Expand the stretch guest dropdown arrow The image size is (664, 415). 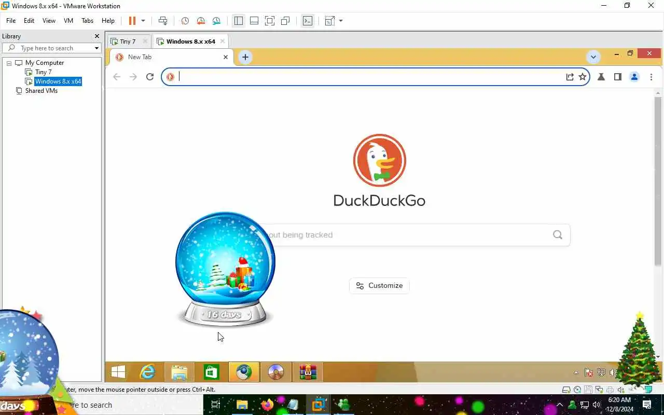click(x=341, y=21)
